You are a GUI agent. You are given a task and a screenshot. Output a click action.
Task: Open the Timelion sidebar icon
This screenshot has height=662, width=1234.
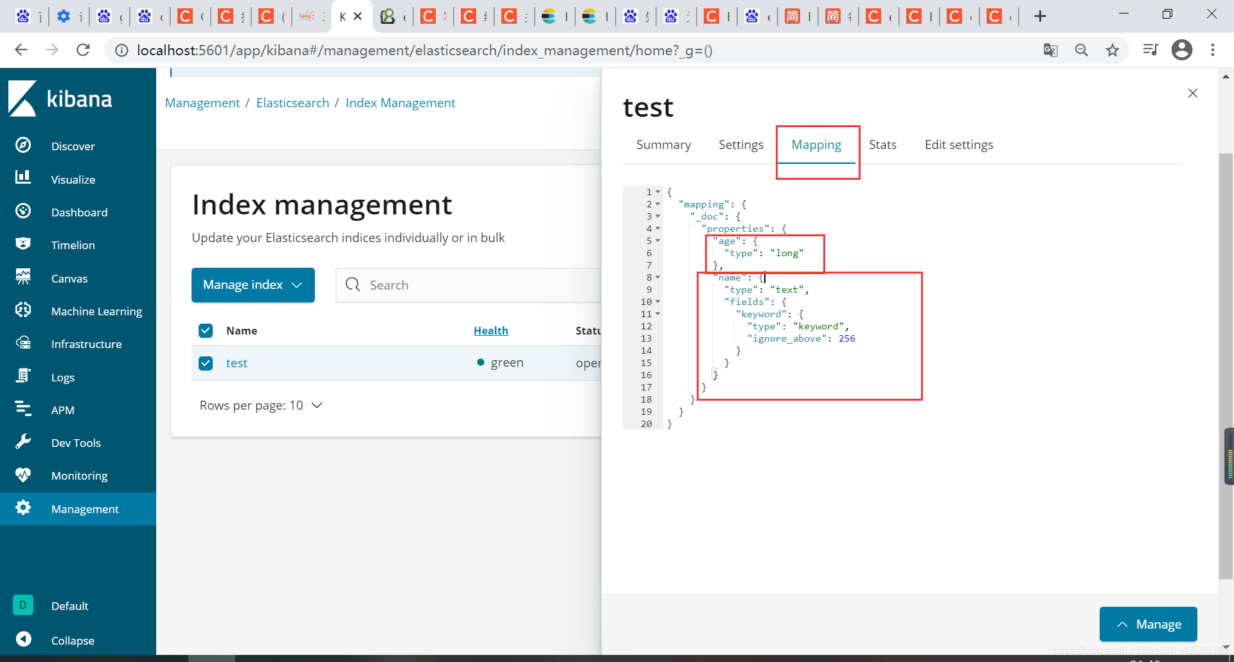click(23, 243)
